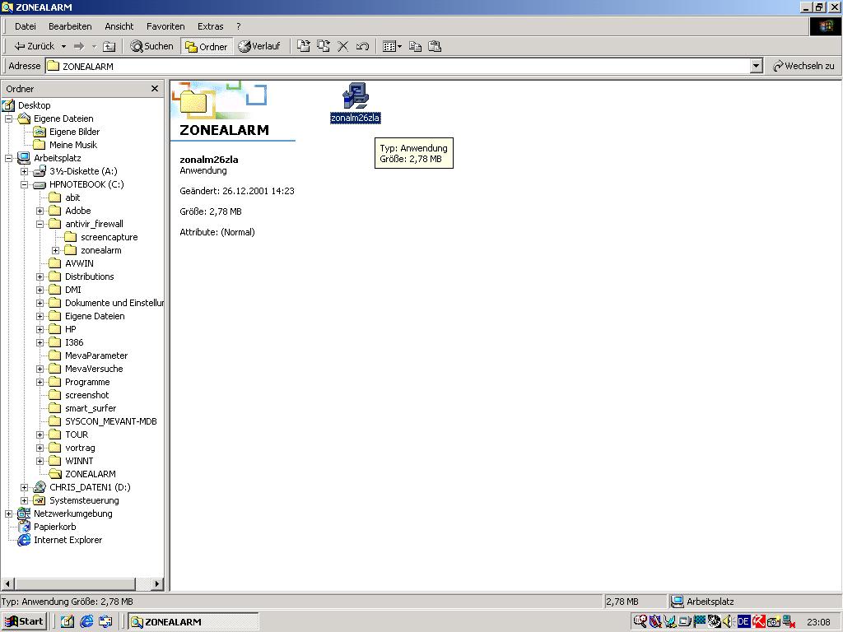Expand the Distributions folder node

click(40, 276)
